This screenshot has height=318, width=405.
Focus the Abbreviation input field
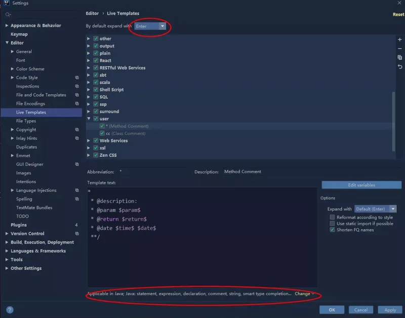tap(153, 171)
